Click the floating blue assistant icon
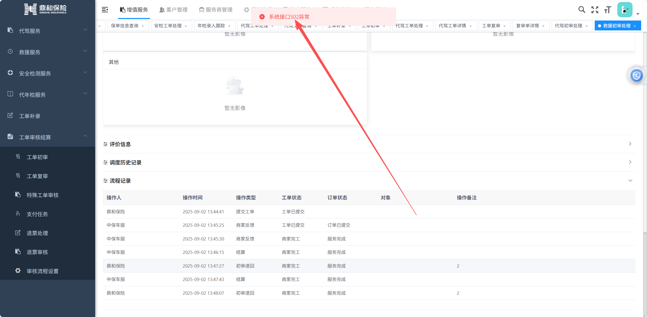The height and width of the screenshot is (317, 647). 636,76
